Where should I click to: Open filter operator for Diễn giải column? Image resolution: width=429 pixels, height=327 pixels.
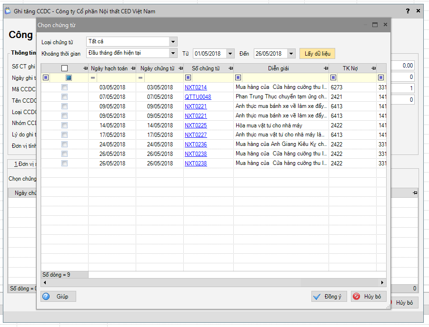coord(238,77)
